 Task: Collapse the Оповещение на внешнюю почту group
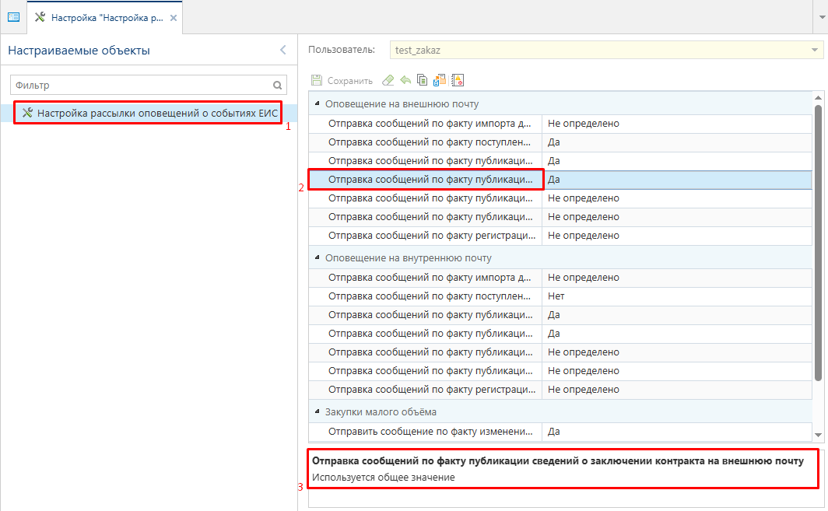pos(317,104)
